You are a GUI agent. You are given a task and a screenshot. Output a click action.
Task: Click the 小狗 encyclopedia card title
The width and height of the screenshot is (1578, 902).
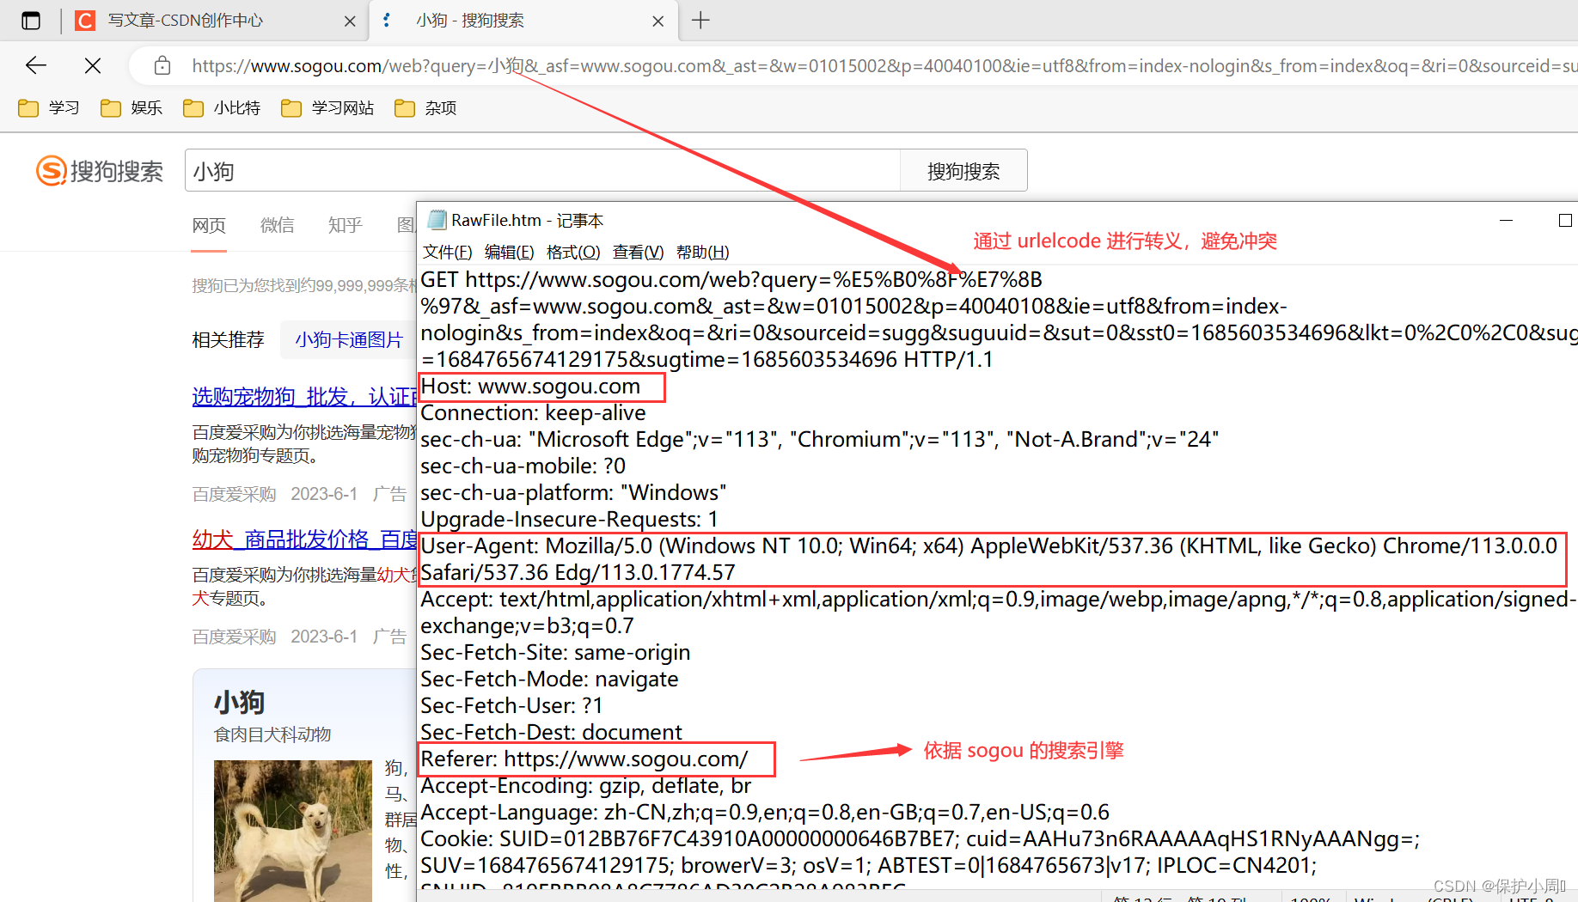pos(239,703)
